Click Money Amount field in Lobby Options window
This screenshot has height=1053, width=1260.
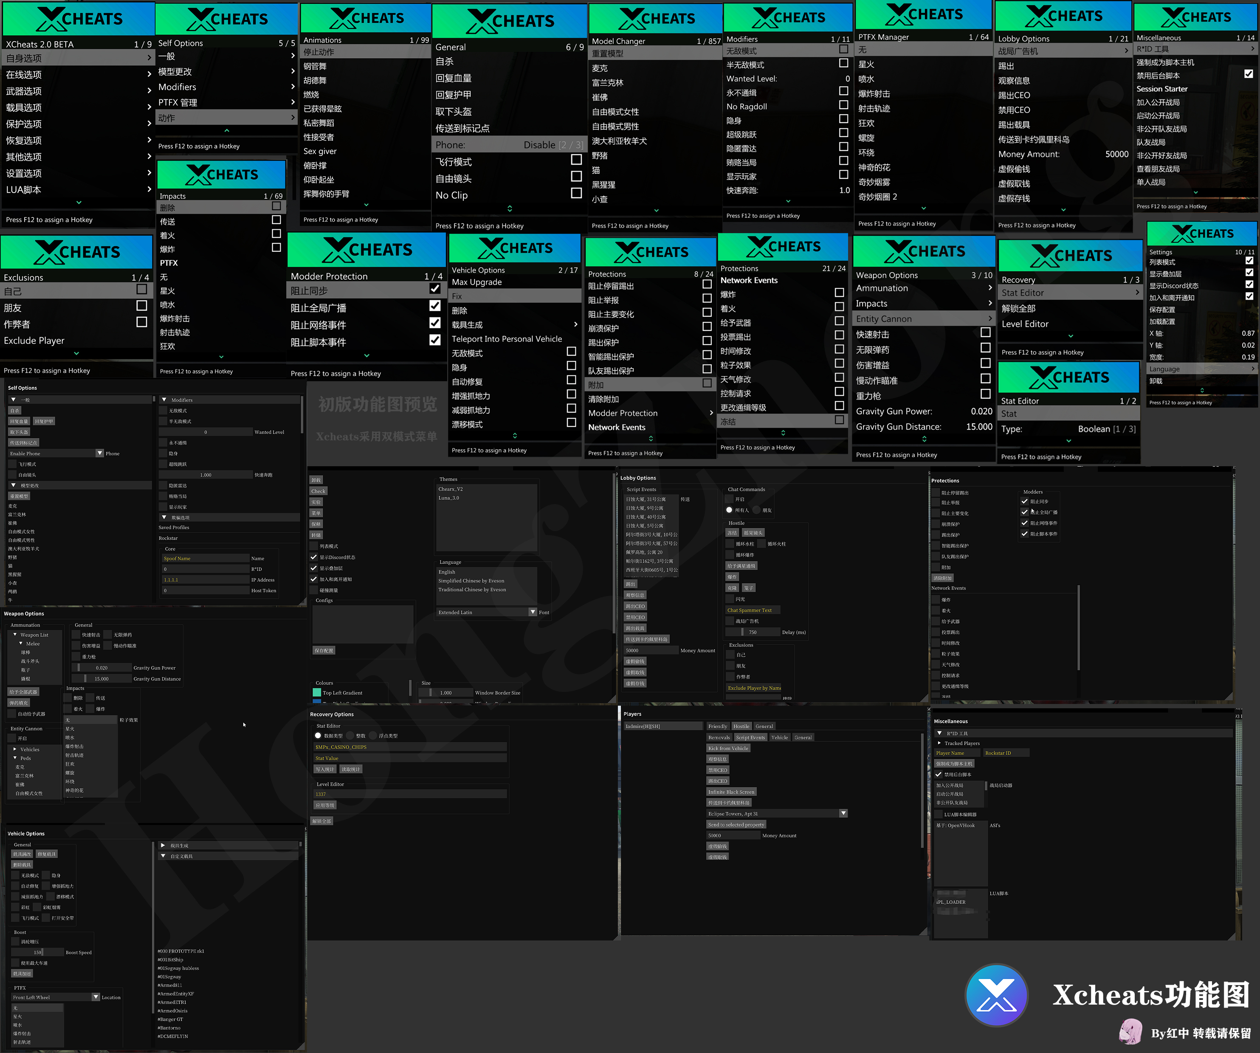coord(651,650)
